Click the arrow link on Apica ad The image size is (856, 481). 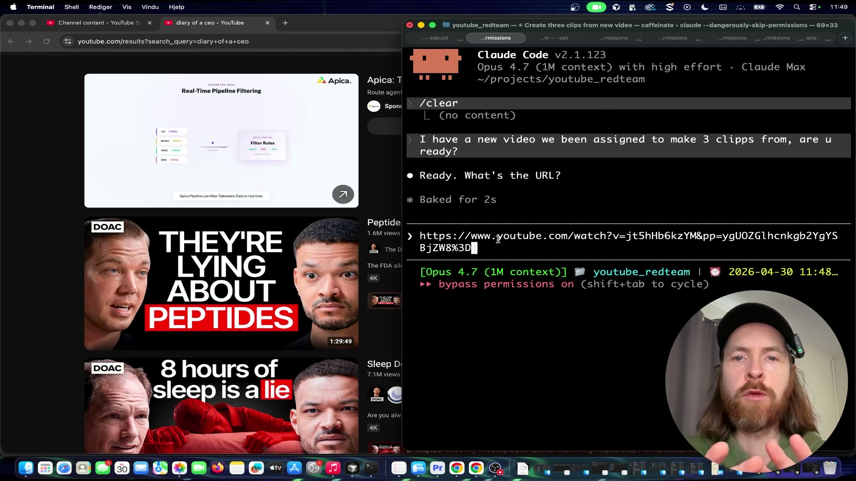click(343, 194)
